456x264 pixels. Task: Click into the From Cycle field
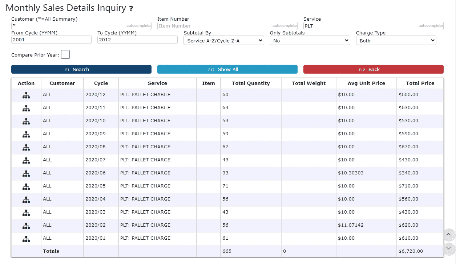coord(51,40)
